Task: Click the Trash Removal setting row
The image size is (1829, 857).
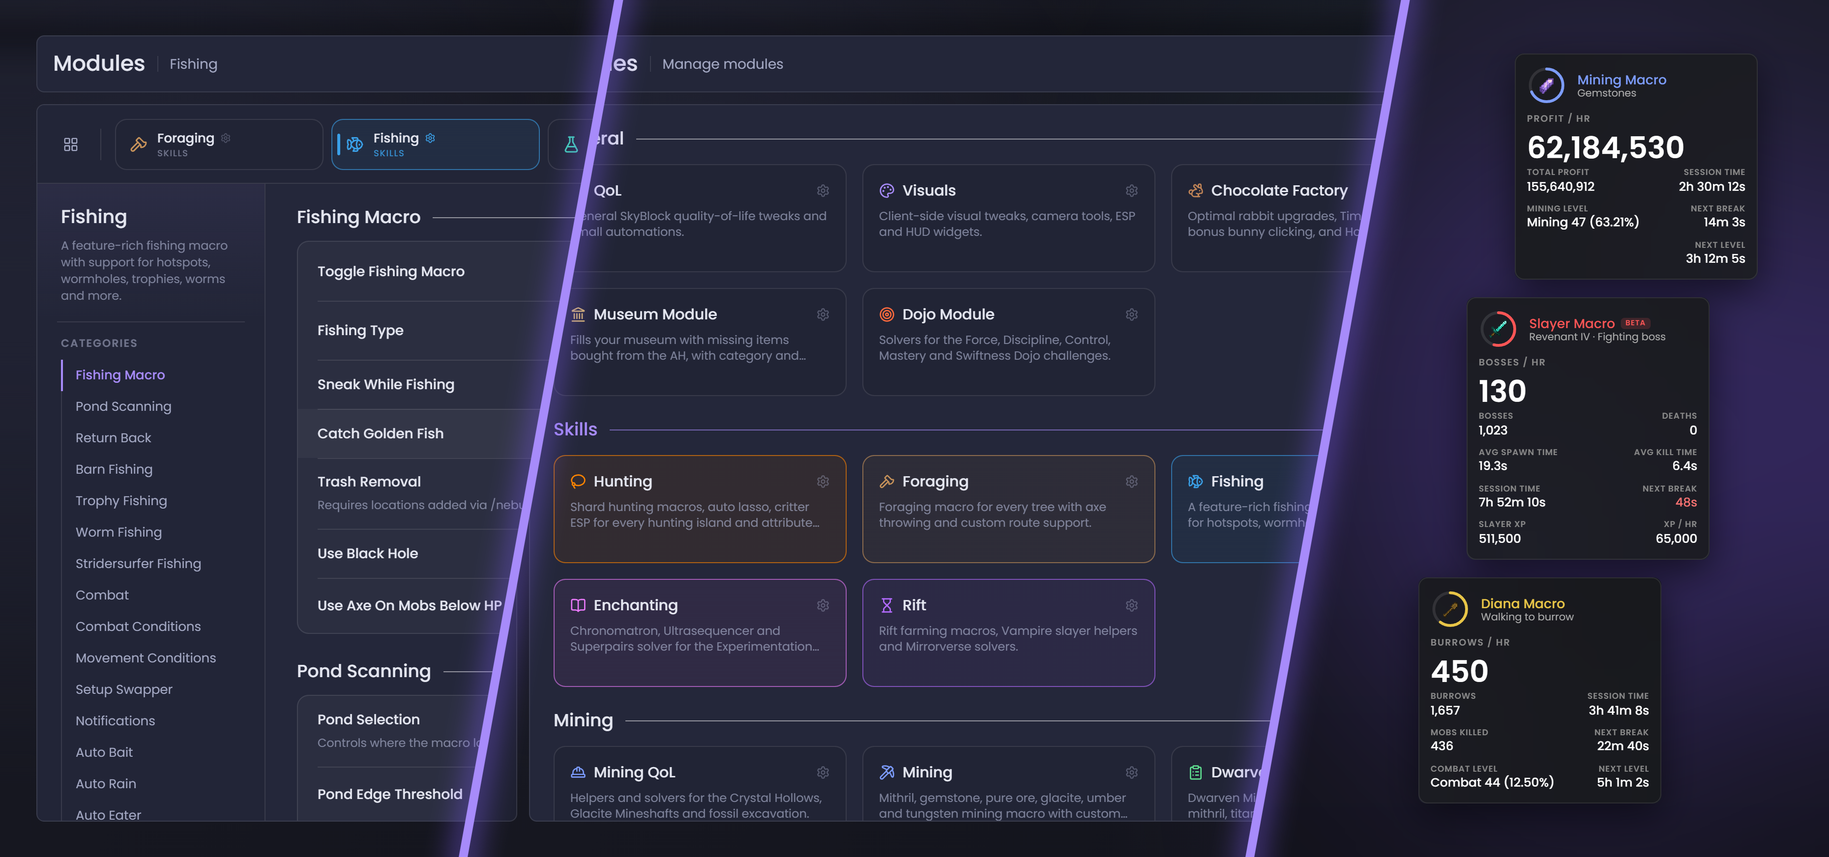Action: (414, 493)
